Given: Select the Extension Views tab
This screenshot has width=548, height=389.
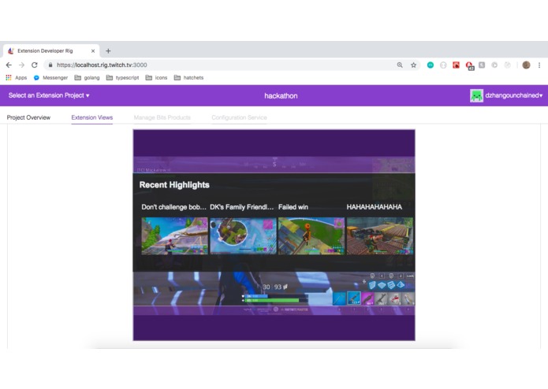Looking at the screenshot, I should [92, 117].
